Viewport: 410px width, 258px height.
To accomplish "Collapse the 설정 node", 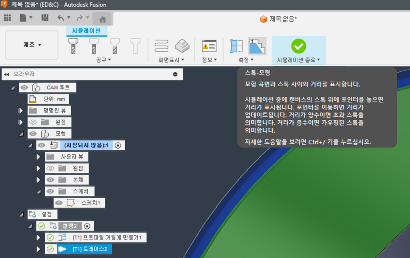I will 21,214.
